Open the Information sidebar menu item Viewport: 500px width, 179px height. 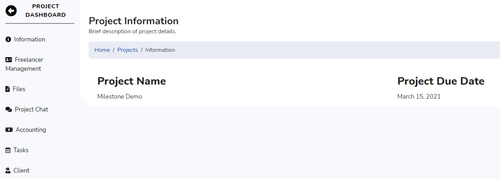coord(30,40)
